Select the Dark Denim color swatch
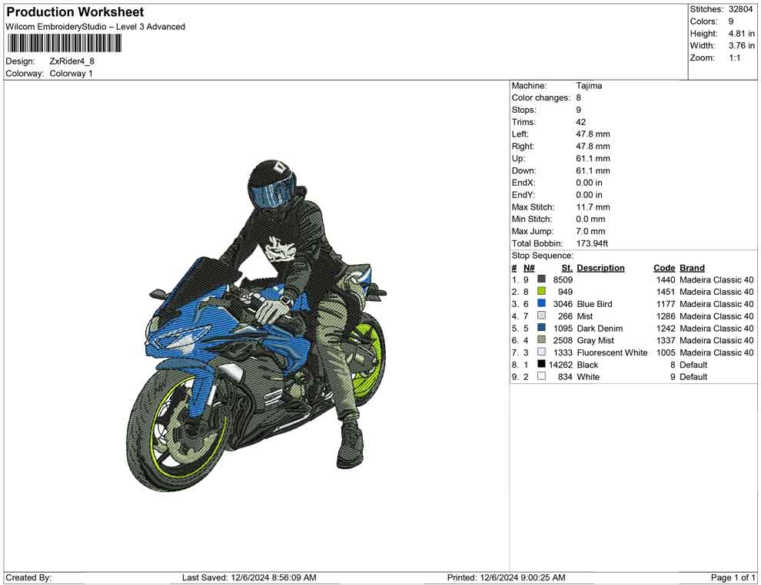The image size is (761, 585). click(x=542, y=329)
